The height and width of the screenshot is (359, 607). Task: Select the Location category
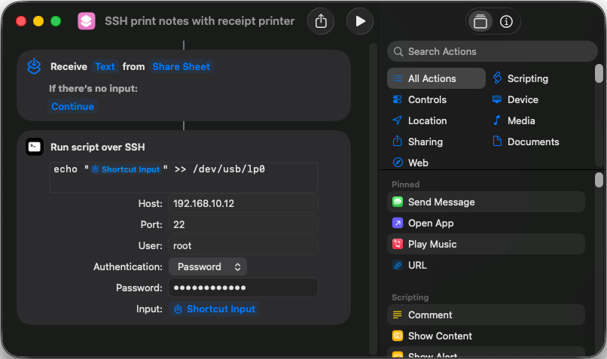tap(419, 120)
